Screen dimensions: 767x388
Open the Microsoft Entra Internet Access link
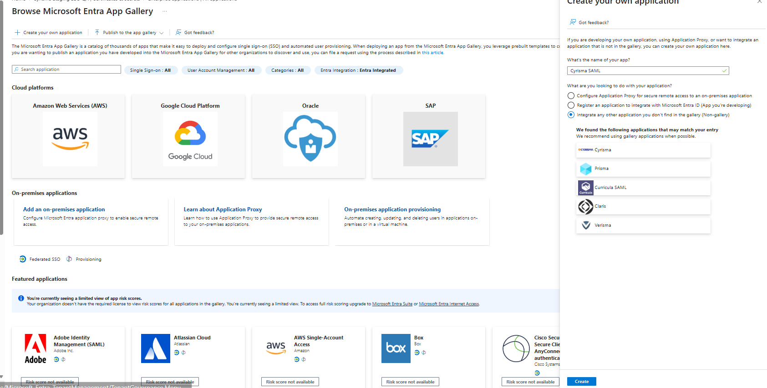449,304
